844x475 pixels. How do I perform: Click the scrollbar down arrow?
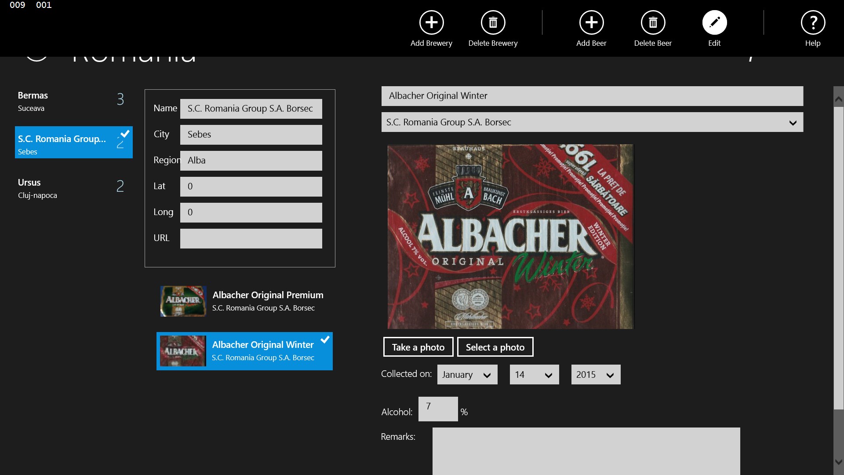(838, 462)
